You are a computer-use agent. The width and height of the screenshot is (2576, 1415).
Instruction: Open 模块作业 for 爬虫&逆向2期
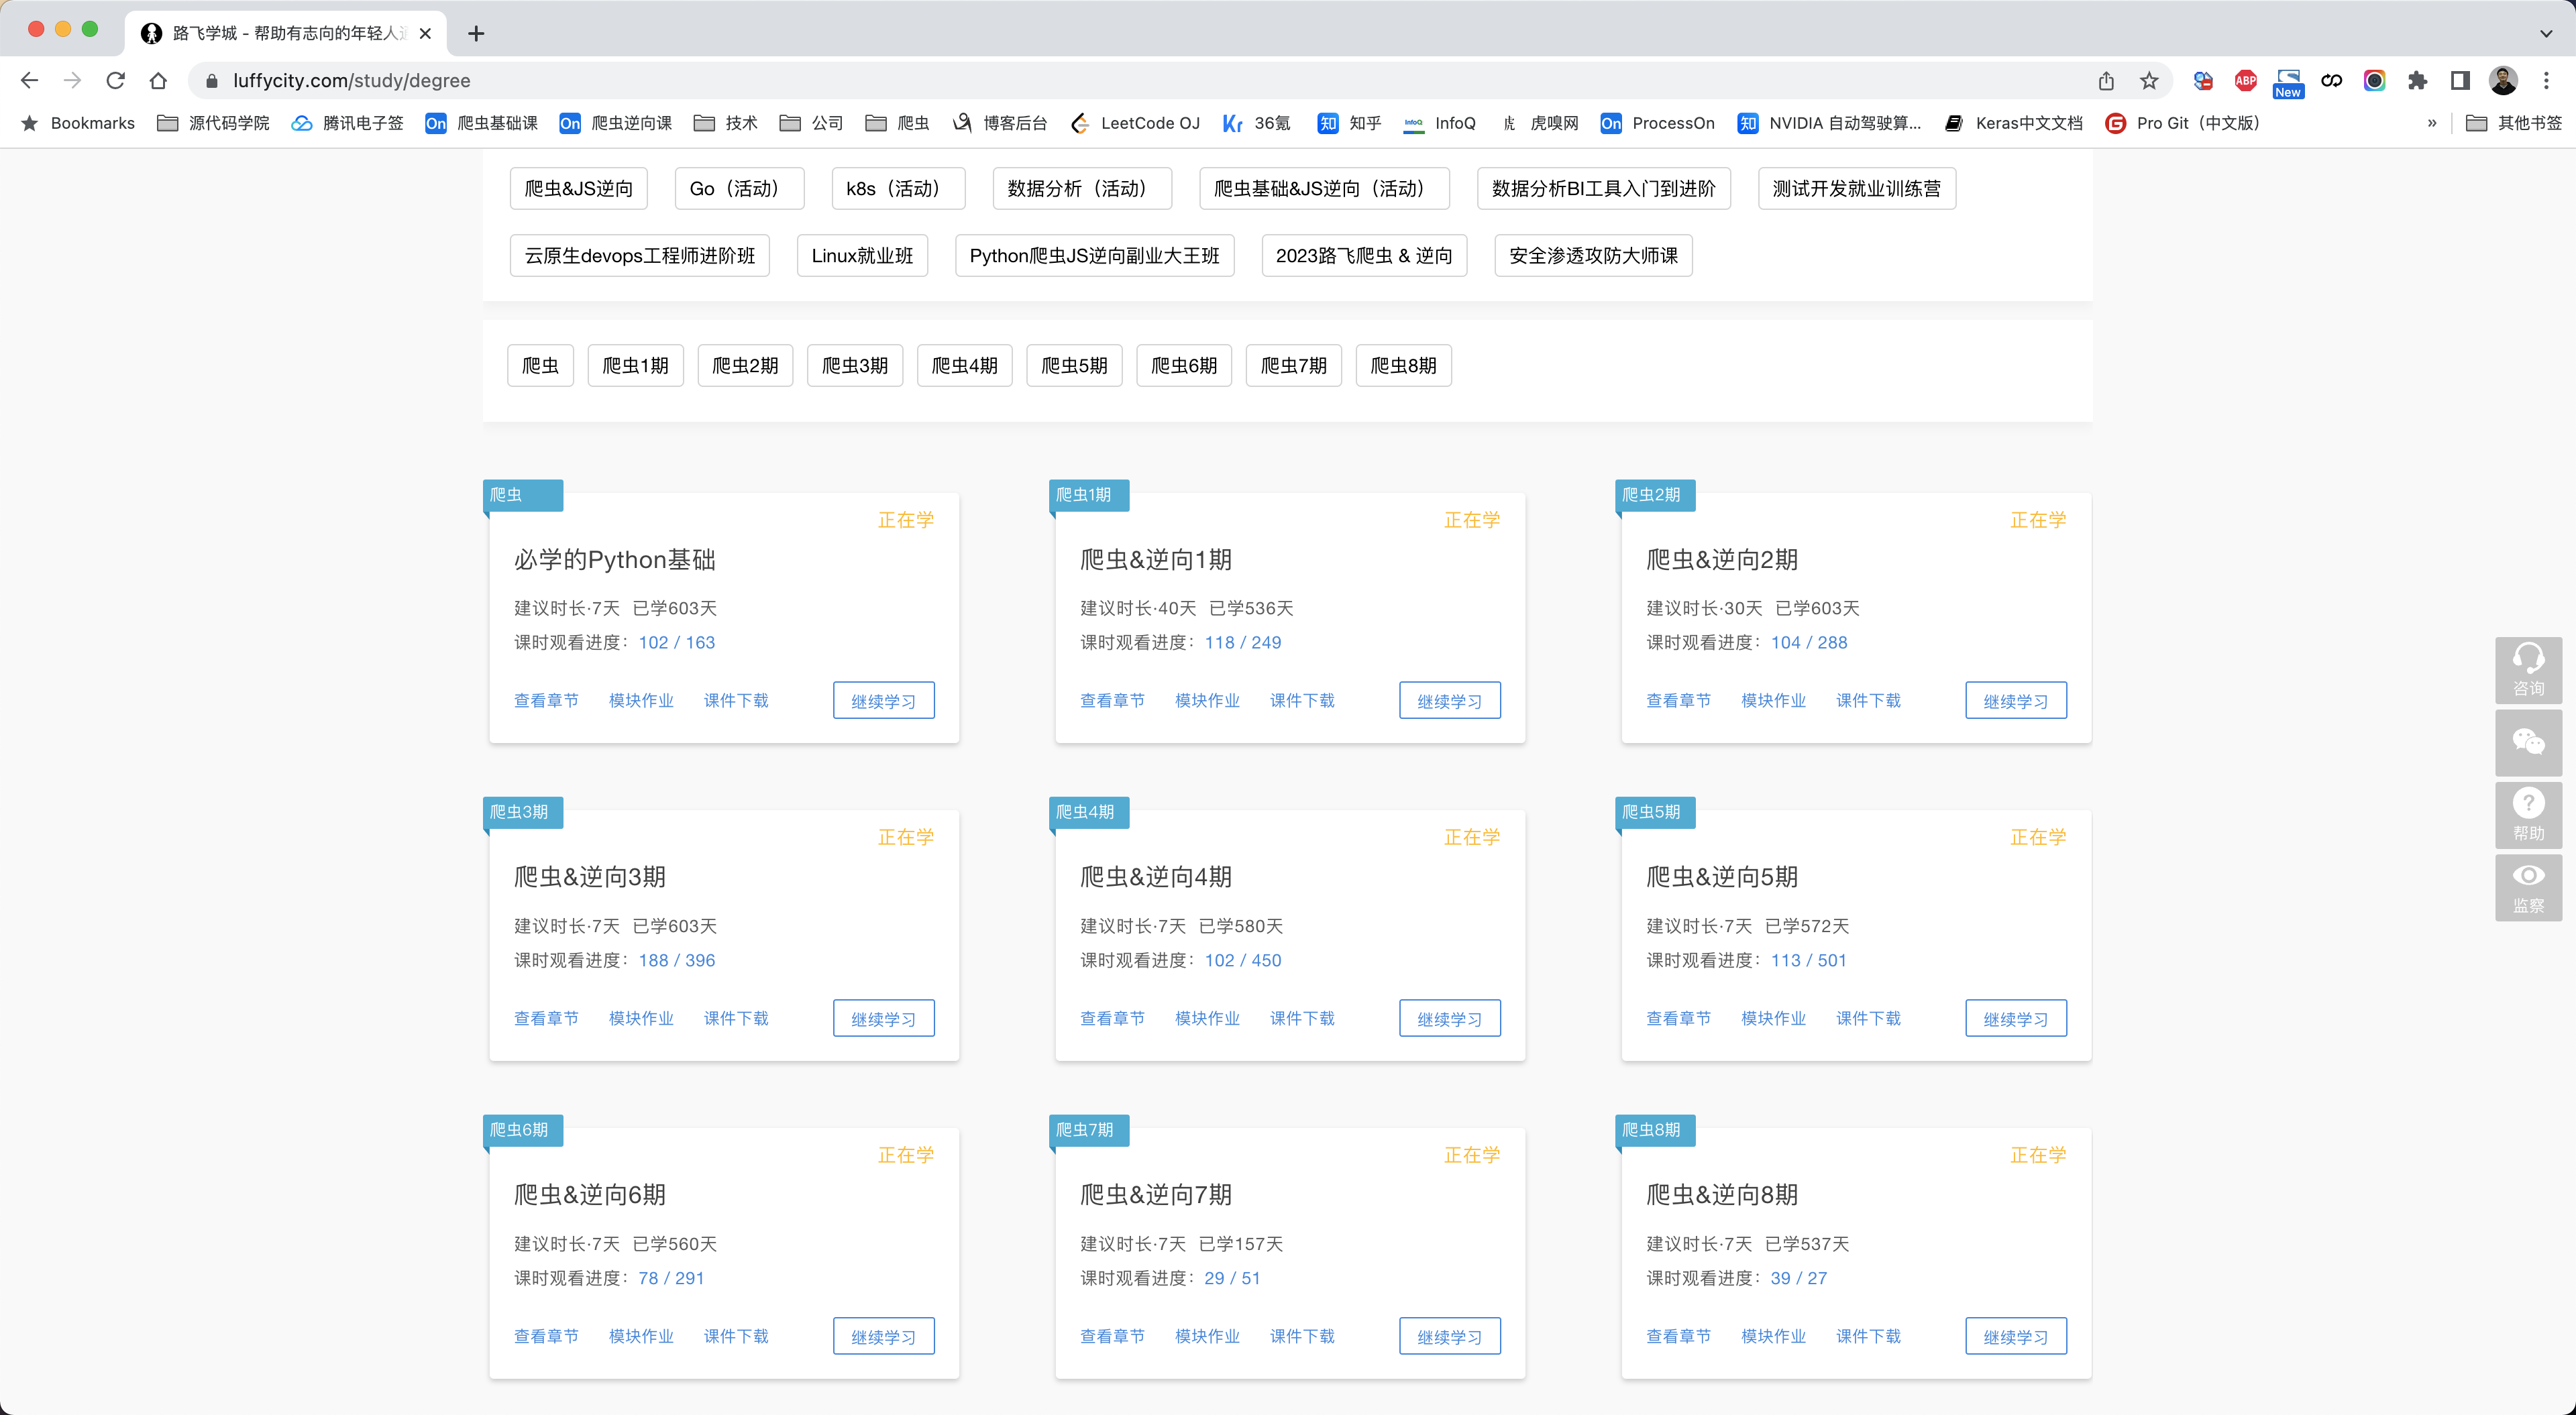point(1773,700)
